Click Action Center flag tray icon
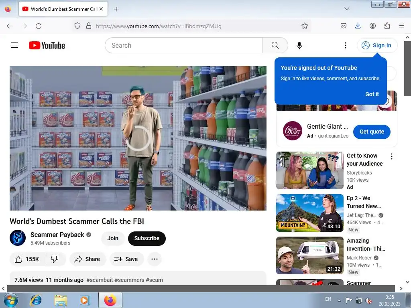The image size is (411, 308). click(x=349, y=300)
